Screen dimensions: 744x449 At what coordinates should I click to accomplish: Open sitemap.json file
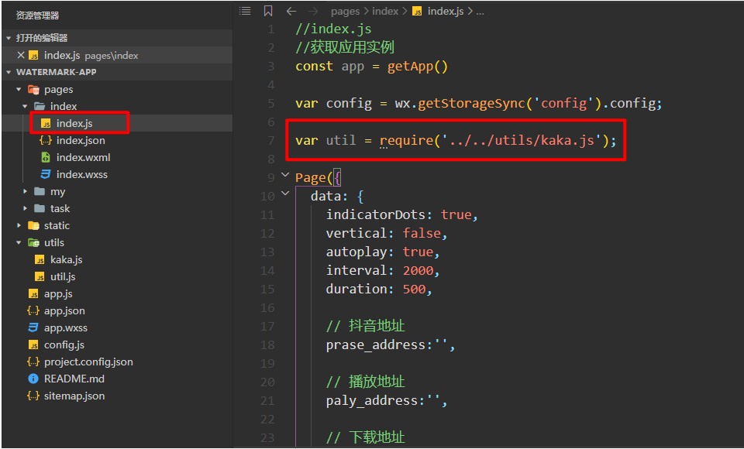pos(74,396)
